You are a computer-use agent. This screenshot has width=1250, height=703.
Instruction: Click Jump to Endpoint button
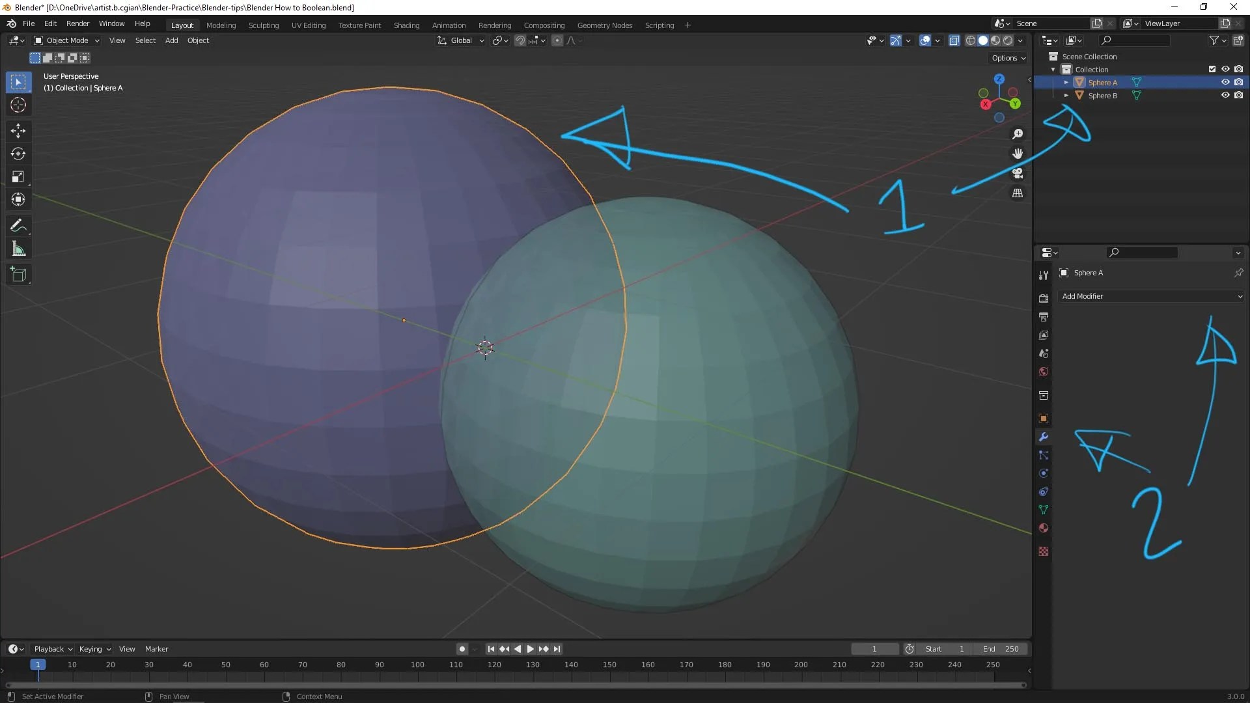pyautogui.click(x=557, y=648)
